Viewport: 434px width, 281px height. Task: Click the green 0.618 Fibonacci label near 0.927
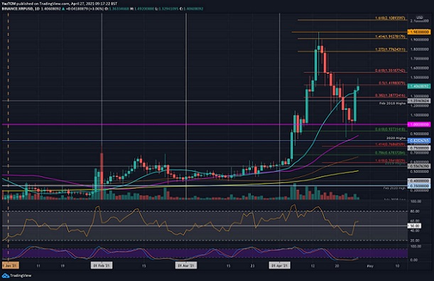(390, 129)
